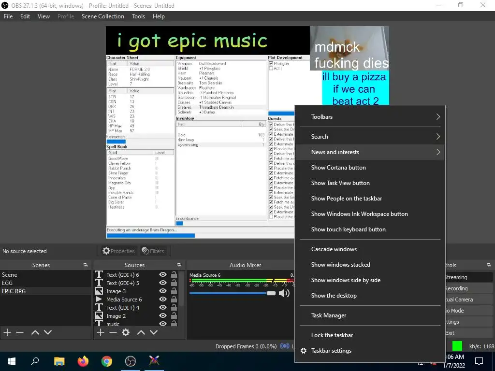Move scene down in the Scenes panel
This screenshot has height=371, width=495.
click(x=48, y=332)
